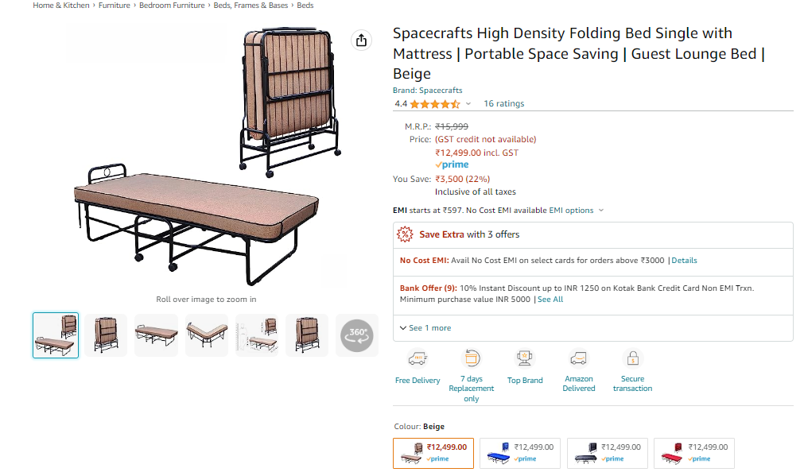This screenshot has width=804, height=476.
Task: Click the Secure transaction lock icon
Action: tap(632, 358)
